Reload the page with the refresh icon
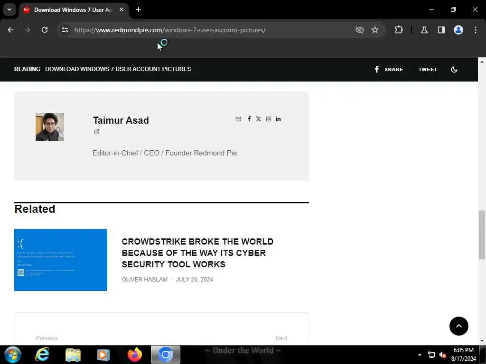 pos(45,30)
